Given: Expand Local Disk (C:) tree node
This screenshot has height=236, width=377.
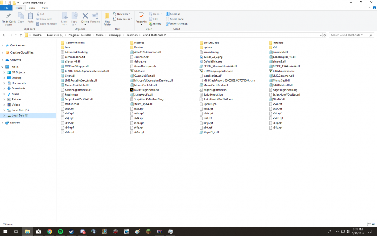Looking at the screenshot, I should point(4,110).
